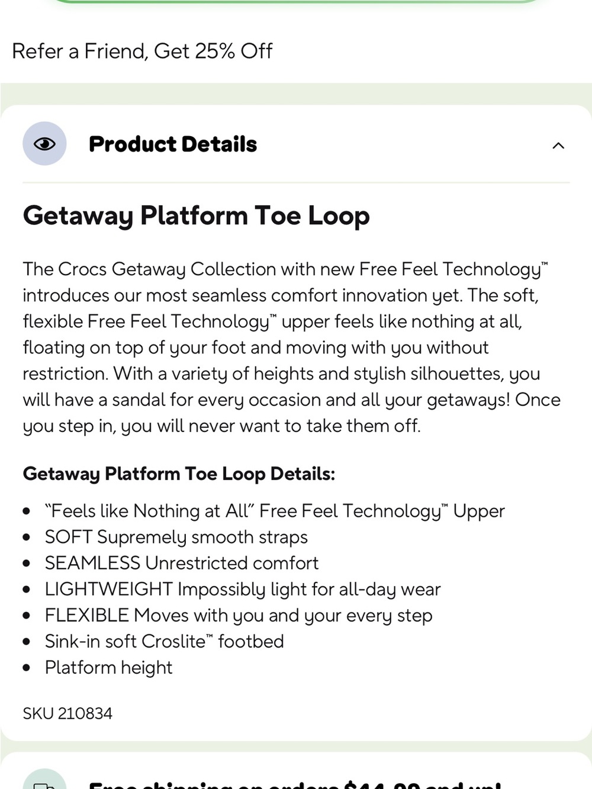Image resolution: width=592 pixels, height=789 pixels.
Task: Click the Product Details section header
Action: (296, 144)
